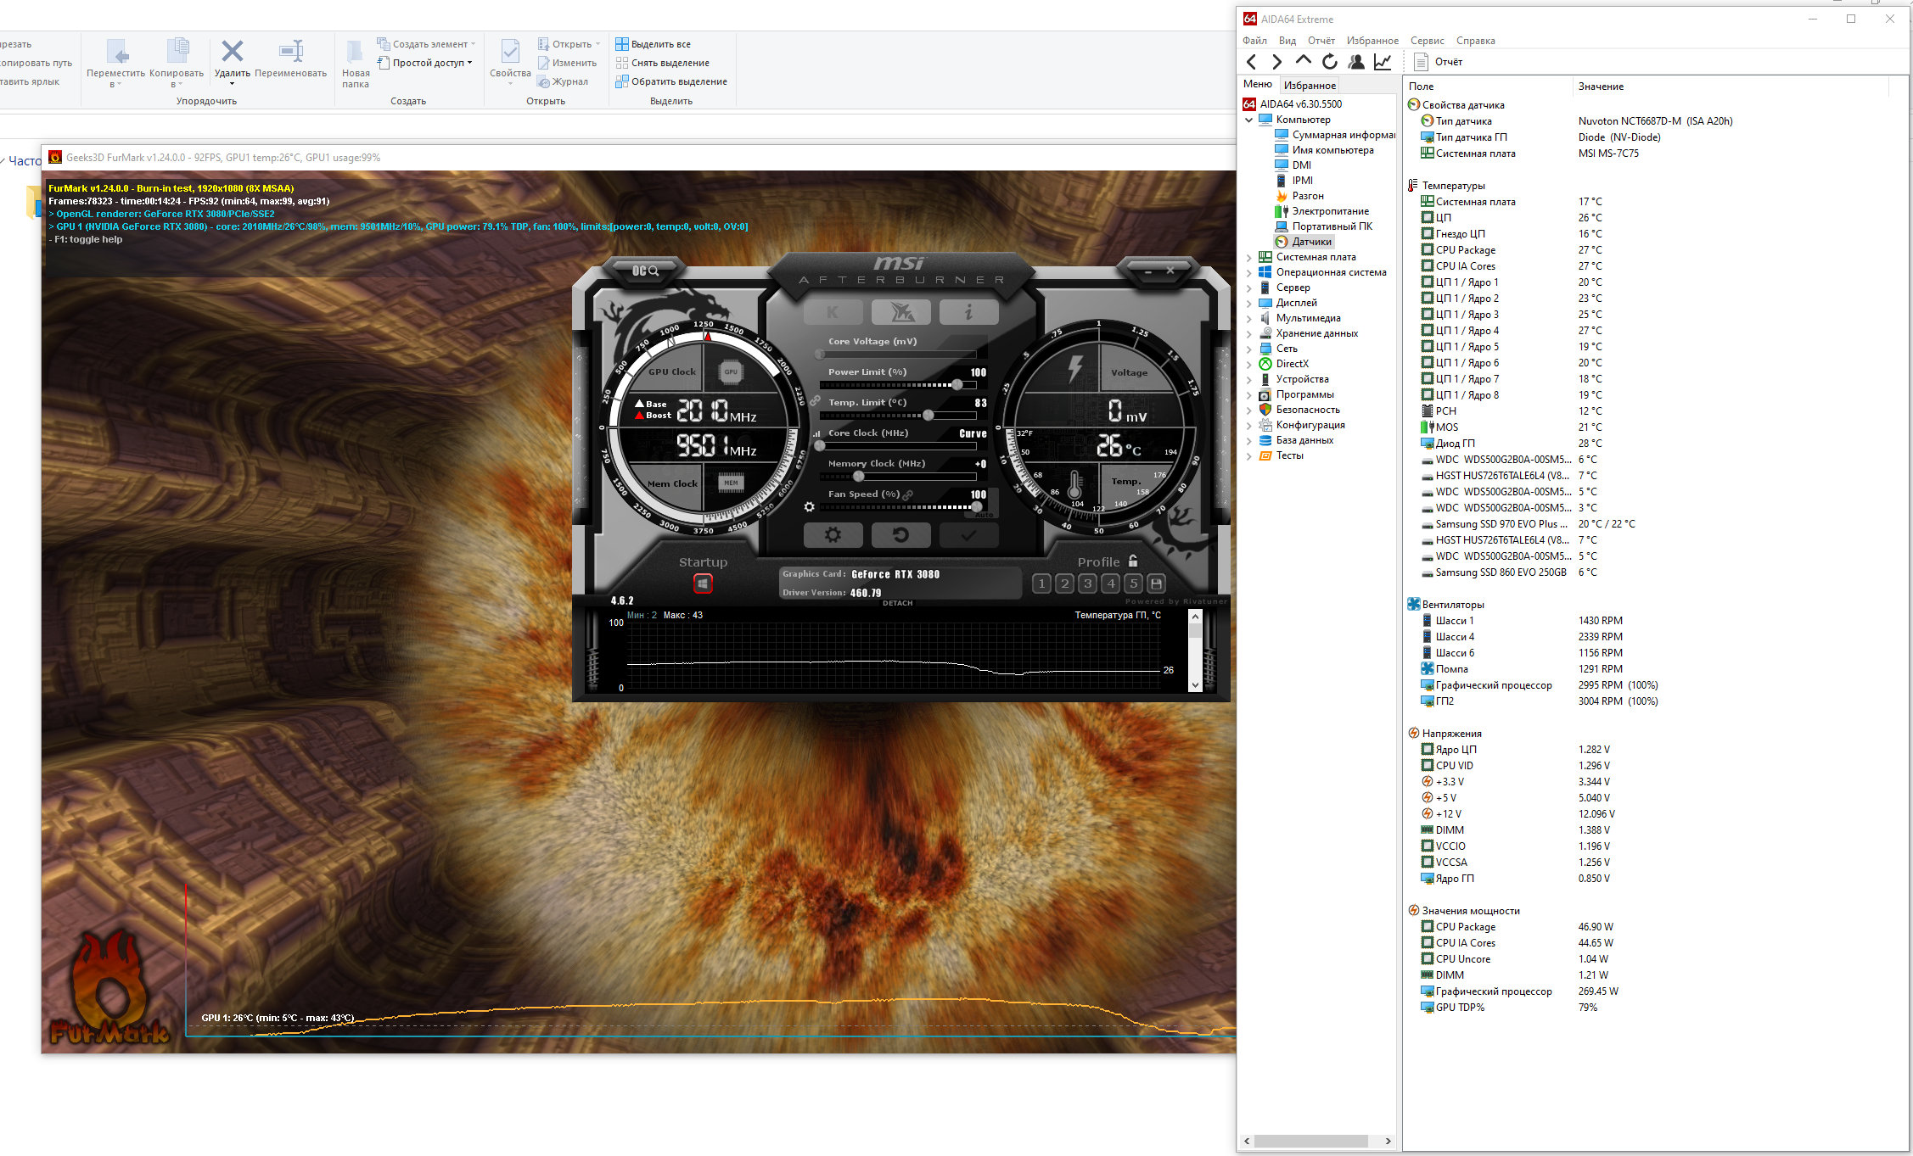Click the Afterburner Kombustor K button

click(833, 312)
